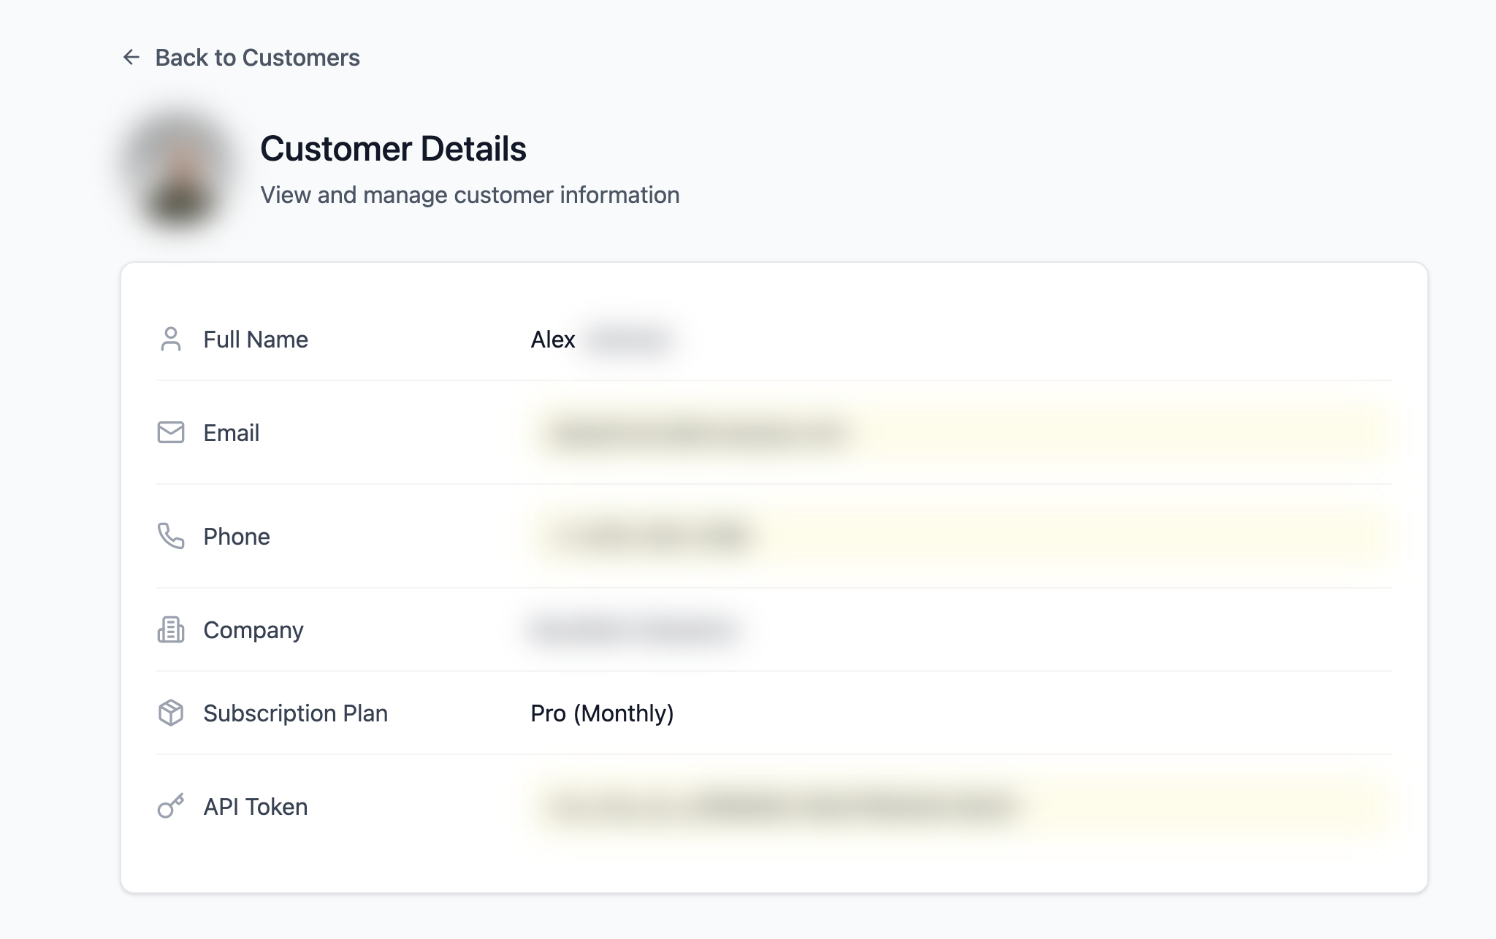Click the highlighted Phone value field
1496x939 pixels.
(x=650, y=537)
